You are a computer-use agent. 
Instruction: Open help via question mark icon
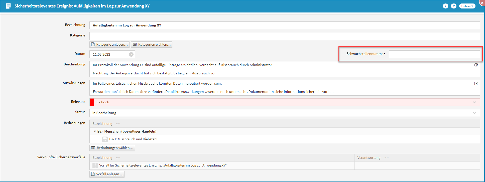(454, 6)
